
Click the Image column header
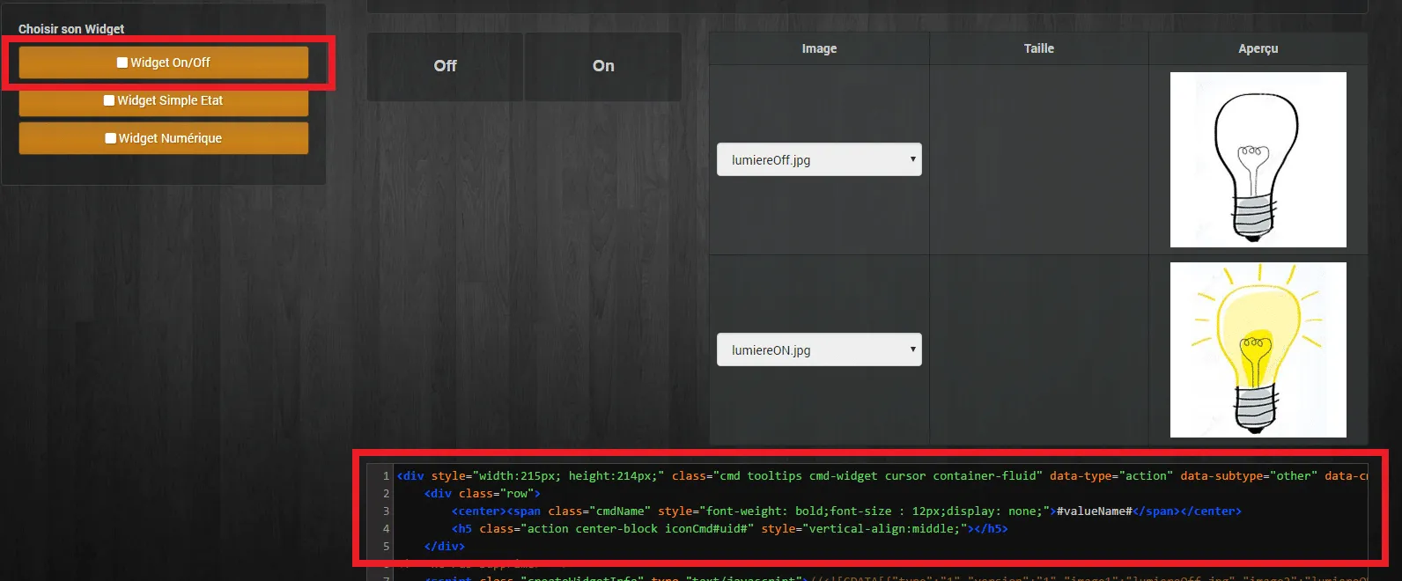point(819,48)
